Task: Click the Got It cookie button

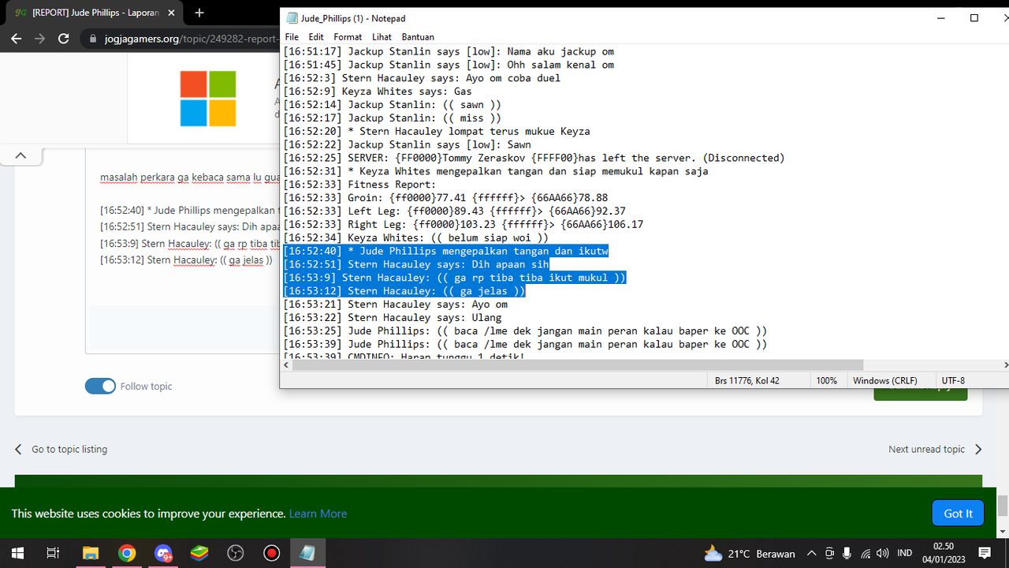Action: coord(958,514)
